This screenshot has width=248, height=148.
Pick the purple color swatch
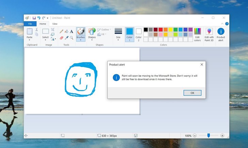(190, 29)
